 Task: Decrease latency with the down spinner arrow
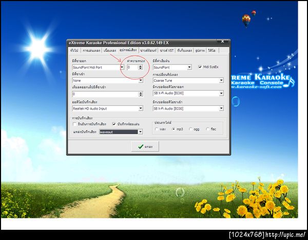coord(140,69)
